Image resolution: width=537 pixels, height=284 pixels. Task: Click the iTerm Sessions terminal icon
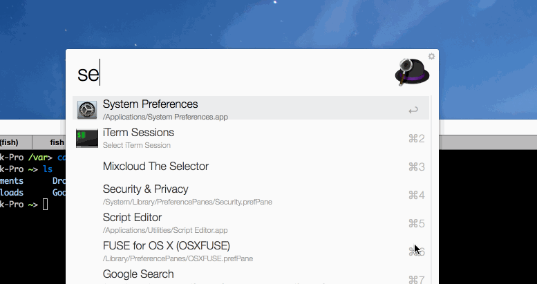click(x=87, y=138)
